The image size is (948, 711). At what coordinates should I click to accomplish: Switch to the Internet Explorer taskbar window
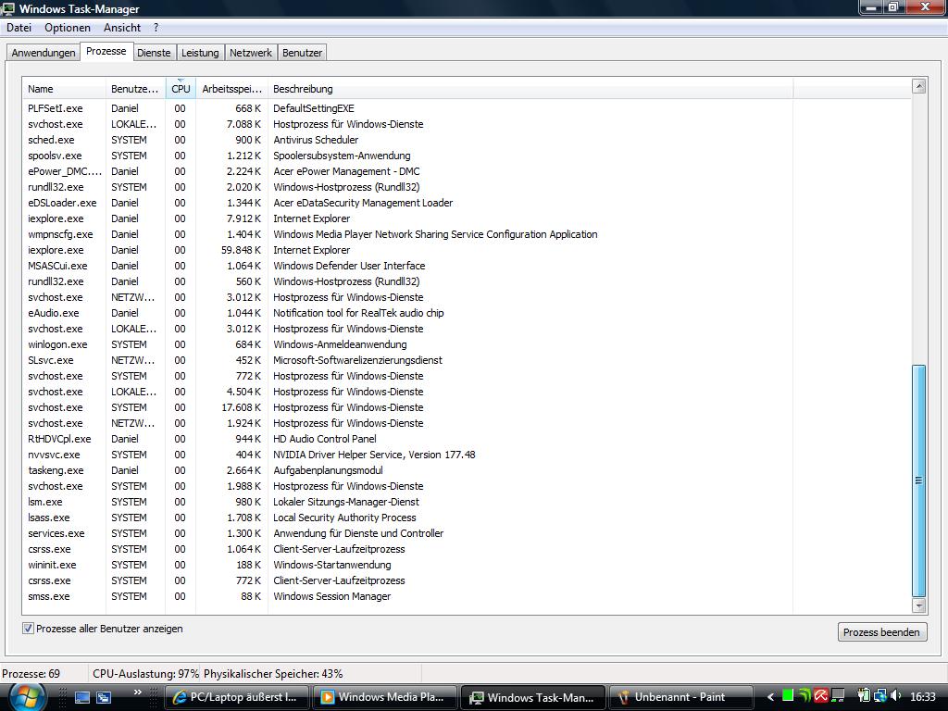236,697
